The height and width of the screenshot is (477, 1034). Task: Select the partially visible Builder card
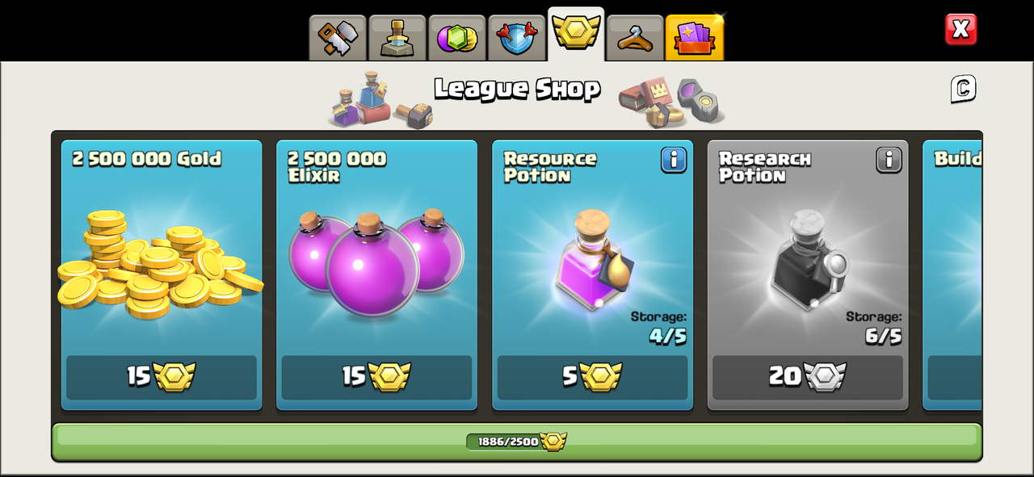[952, 274]
